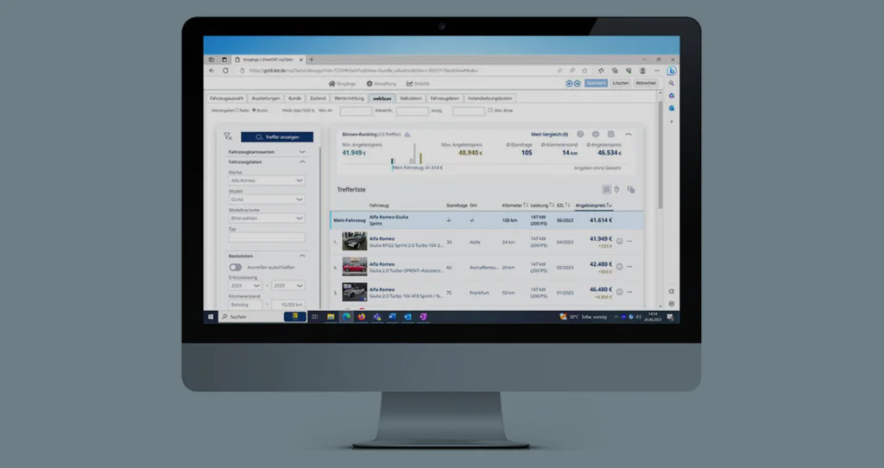
Task: Check the Abw. Börse checkbox
Action: click(x=490, y=111)
